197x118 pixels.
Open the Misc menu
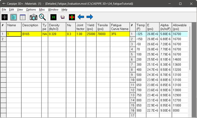click(42, 9)
